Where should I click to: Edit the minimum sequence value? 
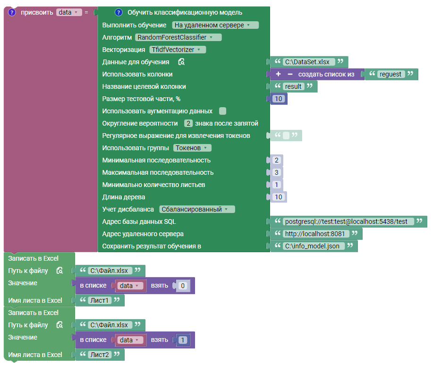[x=277, y=160]
